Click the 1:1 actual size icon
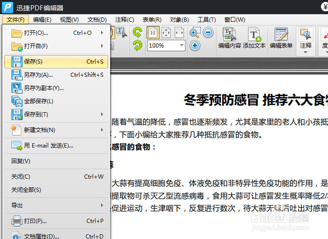 tap(153, 33)
